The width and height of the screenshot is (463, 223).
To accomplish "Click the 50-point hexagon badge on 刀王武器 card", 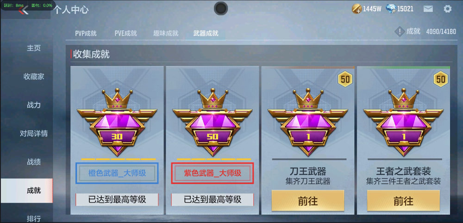I will tap(345, 79).
